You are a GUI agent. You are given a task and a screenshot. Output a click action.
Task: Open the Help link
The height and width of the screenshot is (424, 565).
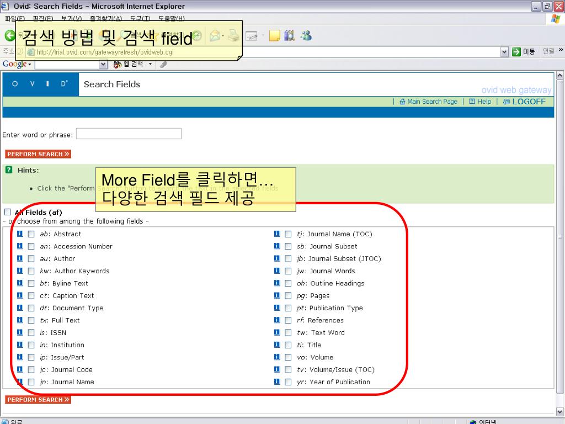tap(480, 102)
